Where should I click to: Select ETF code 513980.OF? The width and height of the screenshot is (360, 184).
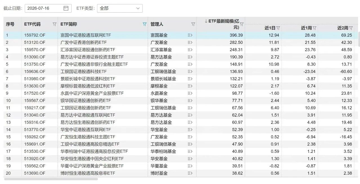(35, 79)
